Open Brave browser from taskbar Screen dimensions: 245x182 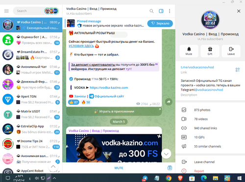click(180, 178)
